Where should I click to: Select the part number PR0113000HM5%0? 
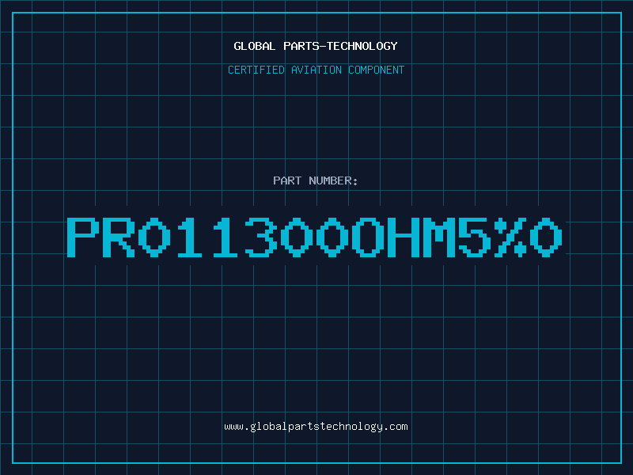(x=314, y=237)
